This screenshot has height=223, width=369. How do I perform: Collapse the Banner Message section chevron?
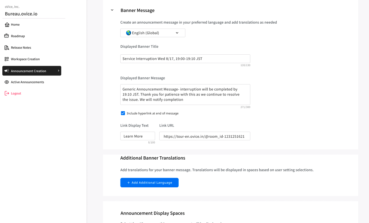click(112, 10)
